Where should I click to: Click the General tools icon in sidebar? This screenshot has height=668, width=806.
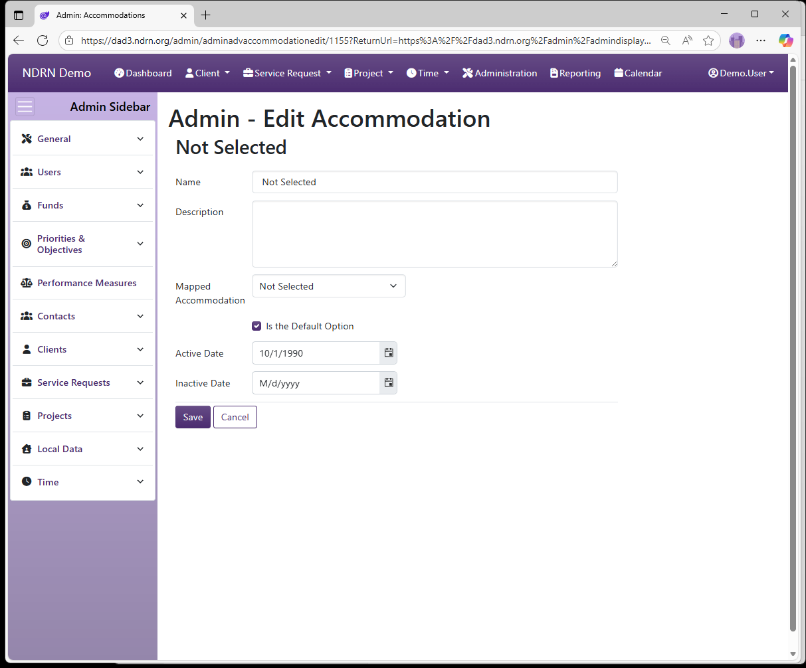(x=27, y=139)
